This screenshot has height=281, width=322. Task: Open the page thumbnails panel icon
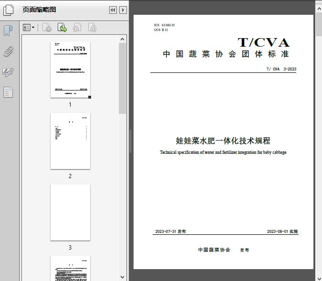(9, 10)
